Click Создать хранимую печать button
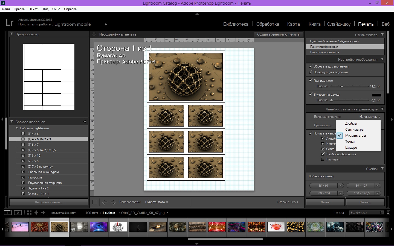The image size is (394, 246). click(x=278, y=34)
